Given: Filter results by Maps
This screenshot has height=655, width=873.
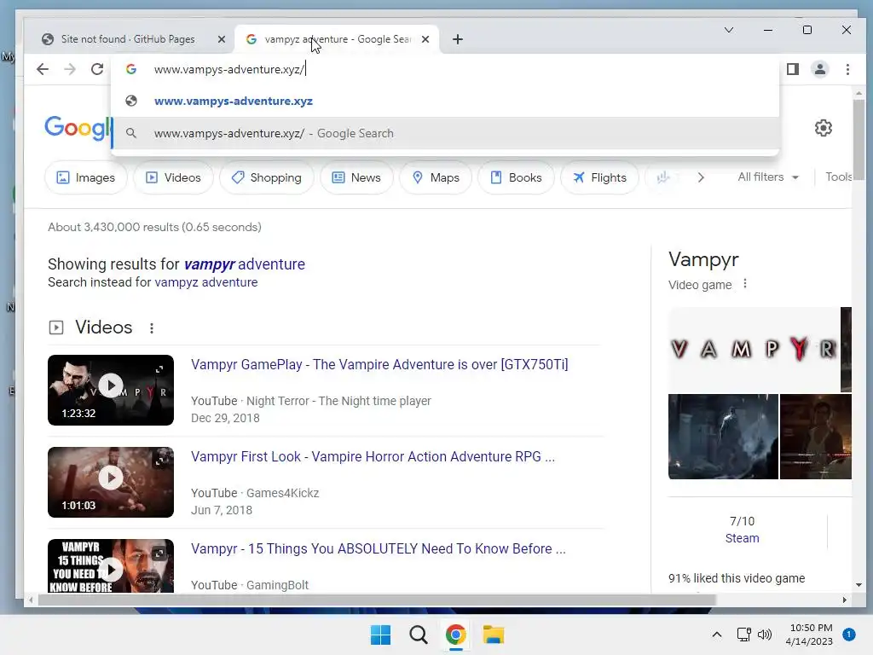Looking at the screenshot, I should [x=436, y=177].
